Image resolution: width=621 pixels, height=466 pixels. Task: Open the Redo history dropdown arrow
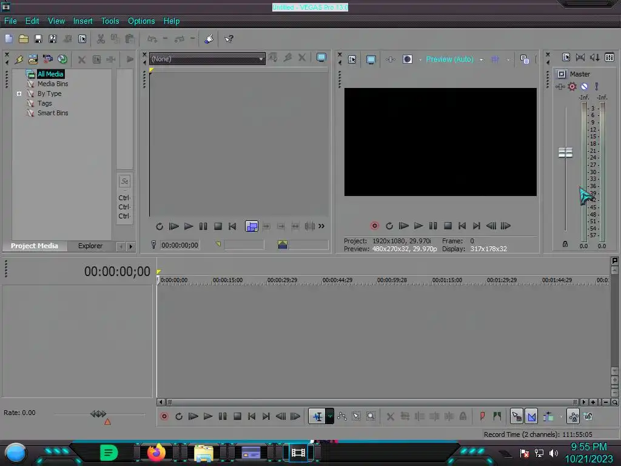tap(192, 38)
